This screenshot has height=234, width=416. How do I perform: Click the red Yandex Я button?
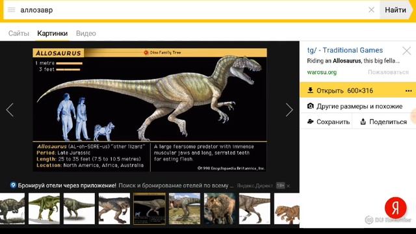tap(396, 208)
